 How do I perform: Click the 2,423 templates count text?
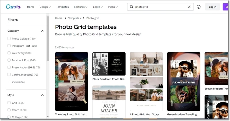pos(65,47)
